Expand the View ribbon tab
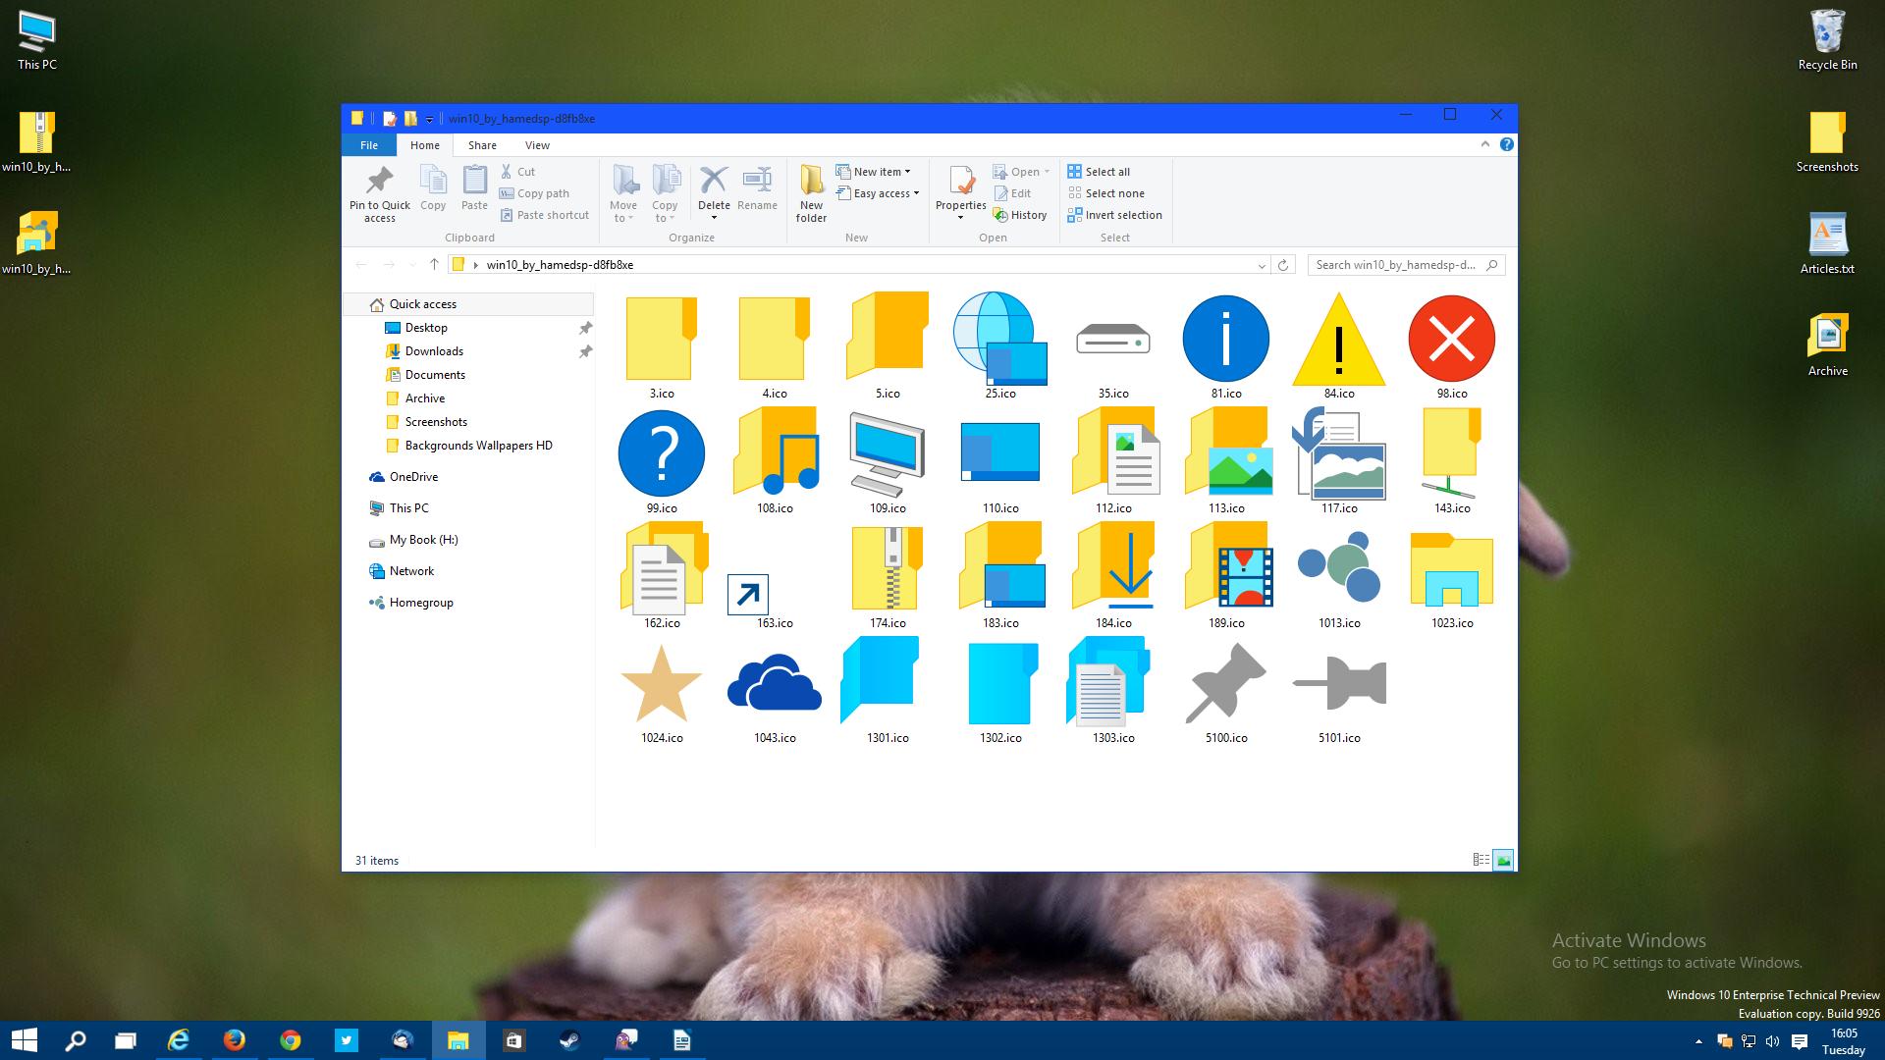This screenshot has height=1060, width=1885. 536,145
